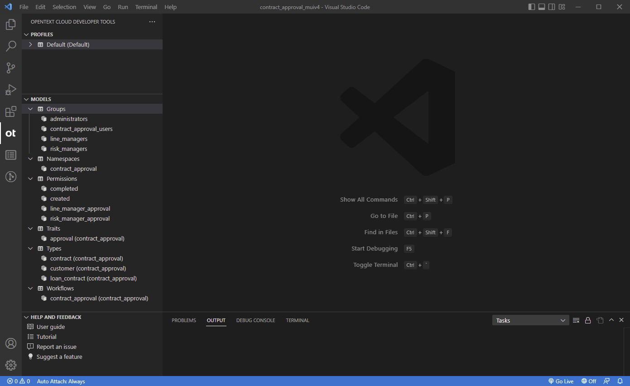Collapse the Permissions tree node
630x386 pixels.
click(x=30, y=179)
